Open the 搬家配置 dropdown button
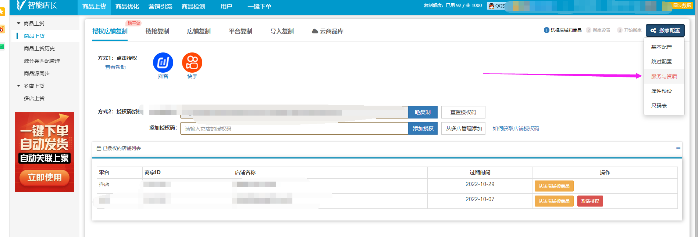Image resolution: width=698 pixels, height=237 pixels. pyautogui.click(x=665, y=30)
